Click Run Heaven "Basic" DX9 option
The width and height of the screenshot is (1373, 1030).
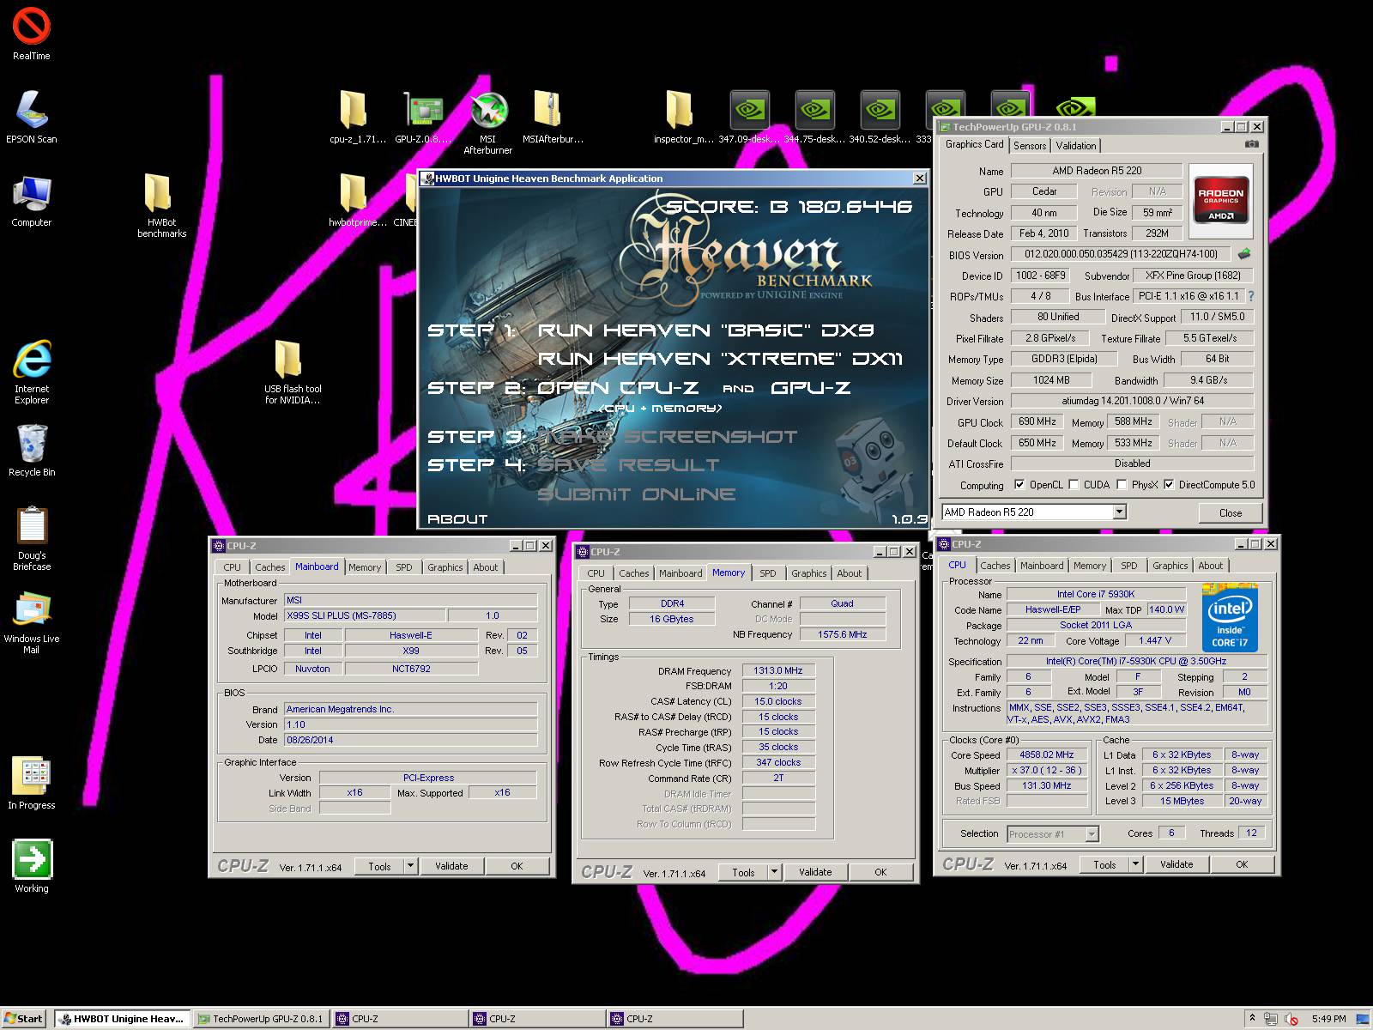tap(705, 330)
